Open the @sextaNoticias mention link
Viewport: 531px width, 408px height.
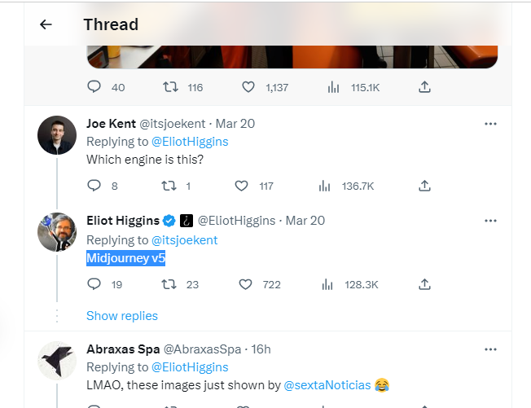tap(327, 384)
